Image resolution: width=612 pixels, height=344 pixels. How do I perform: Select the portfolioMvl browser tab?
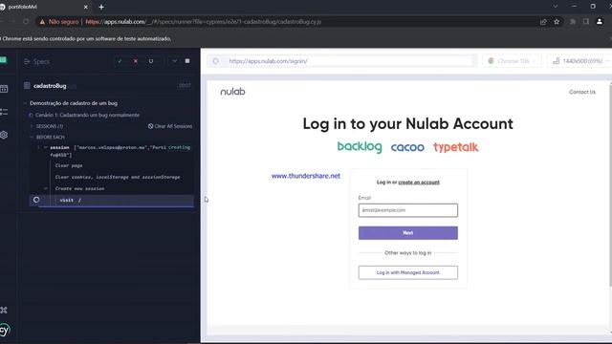pyautogui.click(x=44, y=7)
